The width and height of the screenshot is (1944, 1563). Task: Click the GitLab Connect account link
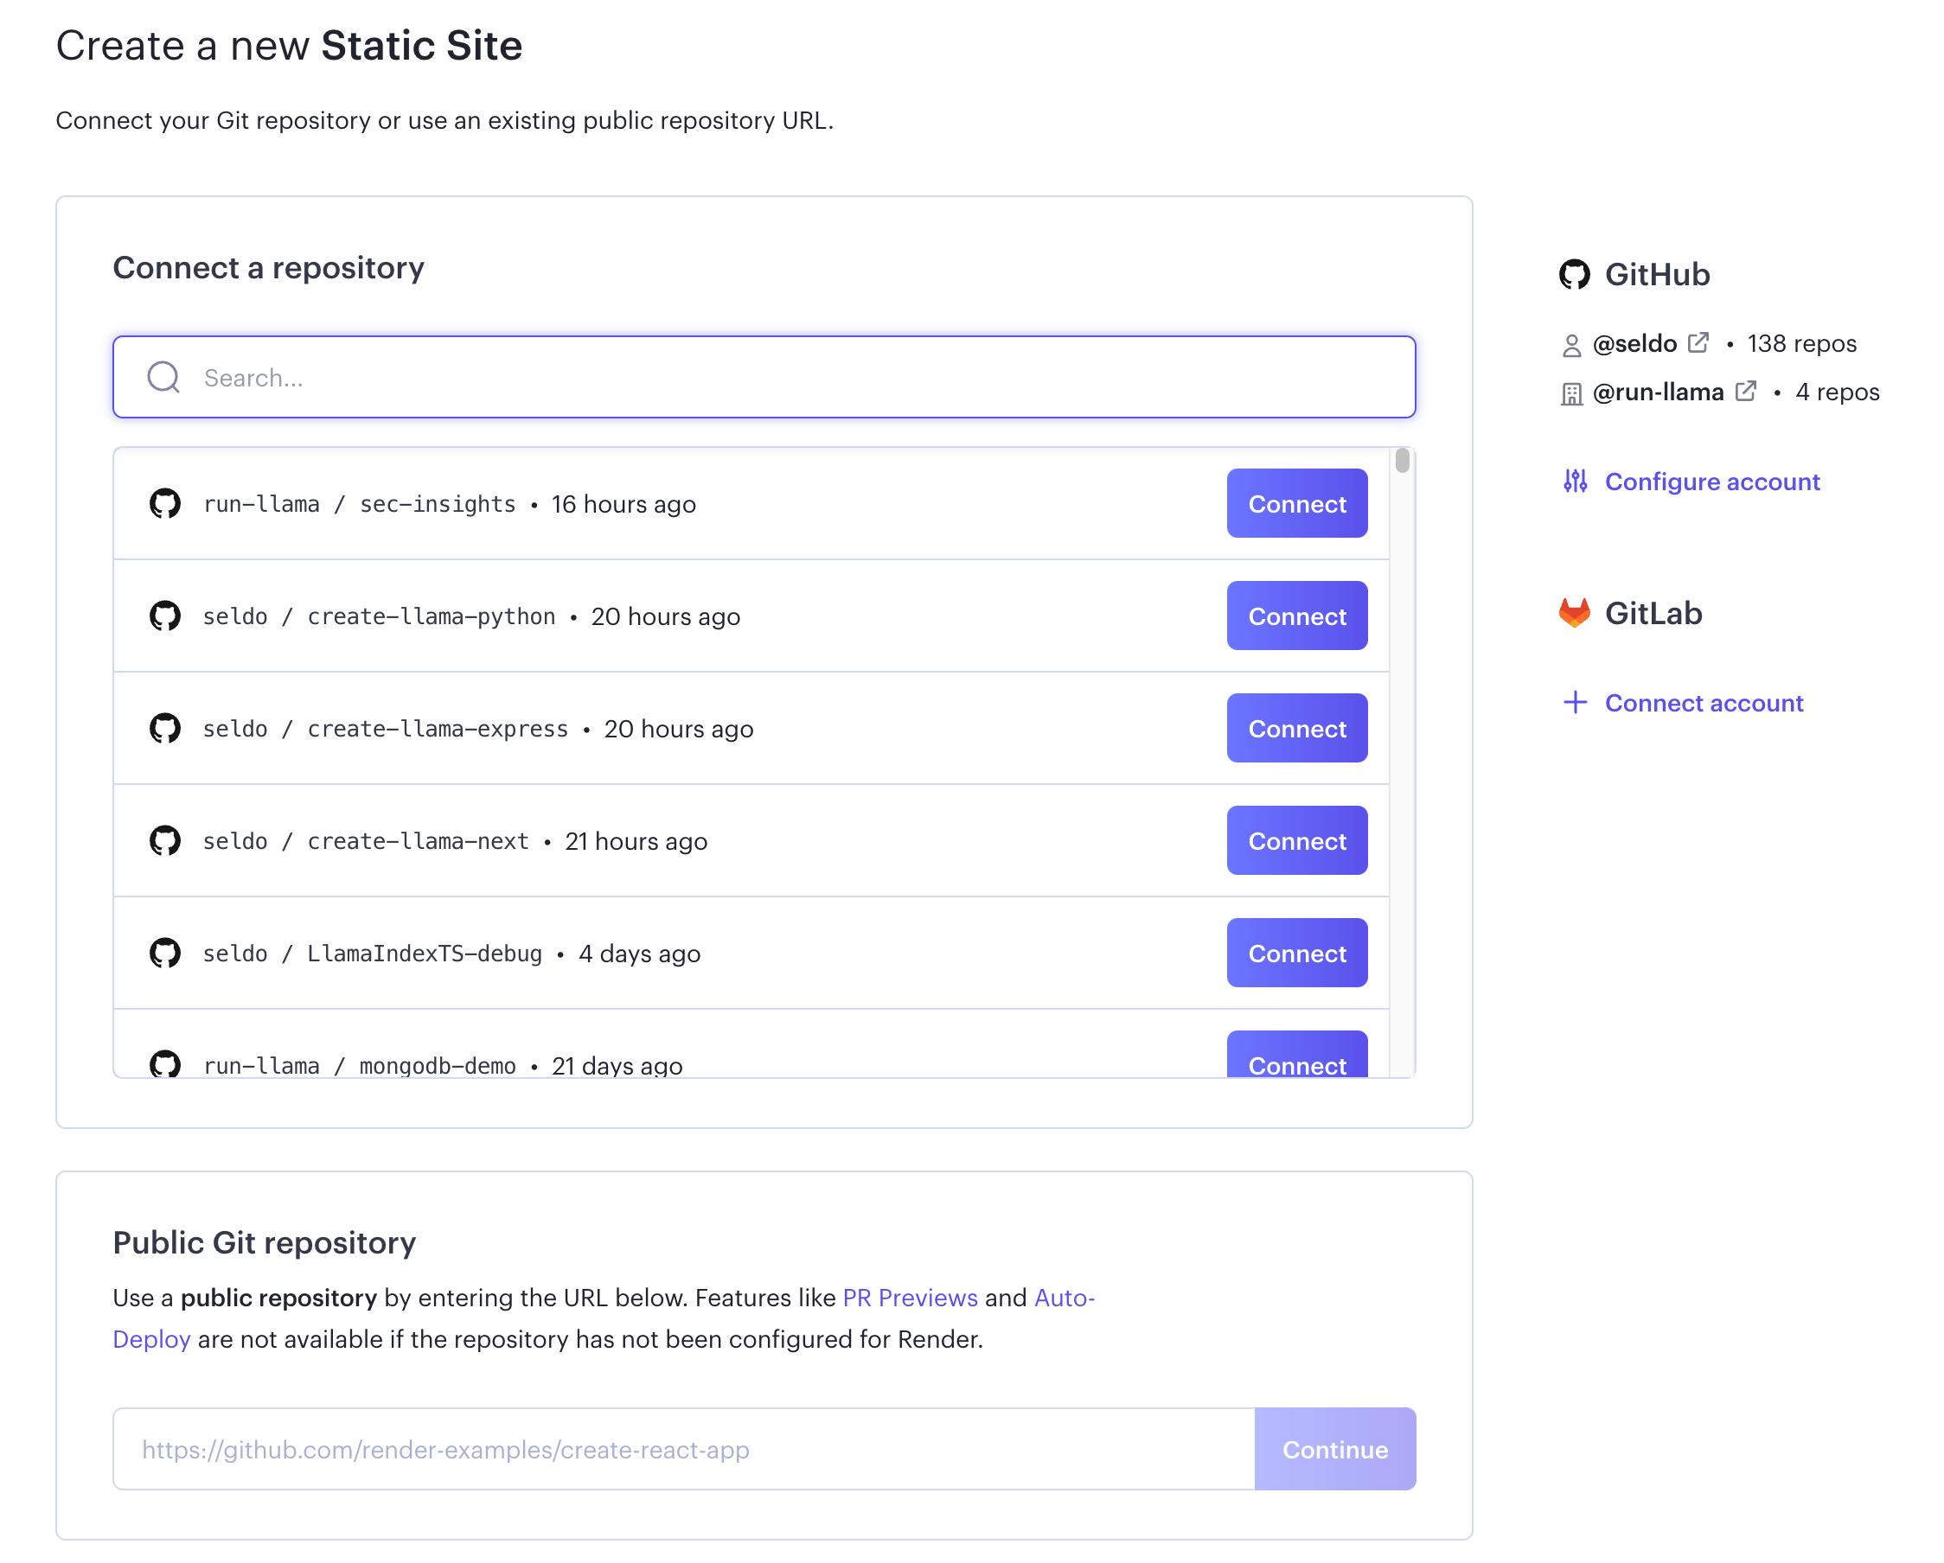click(1704, 702)
